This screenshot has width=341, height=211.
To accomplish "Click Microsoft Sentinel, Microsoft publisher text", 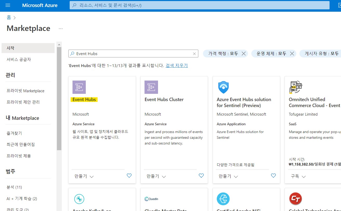I will (241, 114).
